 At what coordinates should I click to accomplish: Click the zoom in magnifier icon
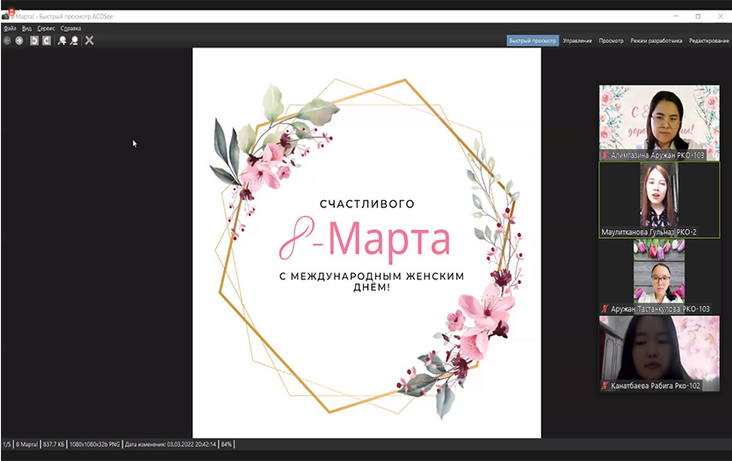tap(62, 40)
